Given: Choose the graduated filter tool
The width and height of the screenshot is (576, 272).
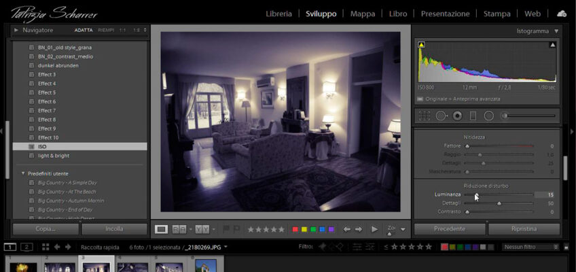Looking at the screenshot, I should click(473, 116).
